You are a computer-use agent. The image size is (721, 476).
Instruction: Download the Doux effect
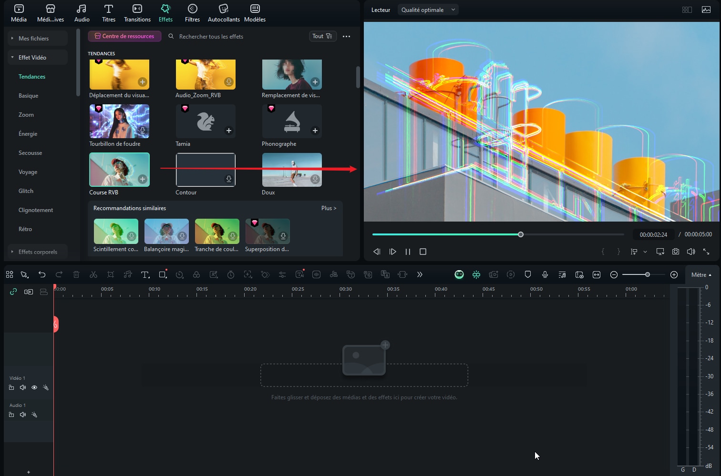click(x=315, y=179)
